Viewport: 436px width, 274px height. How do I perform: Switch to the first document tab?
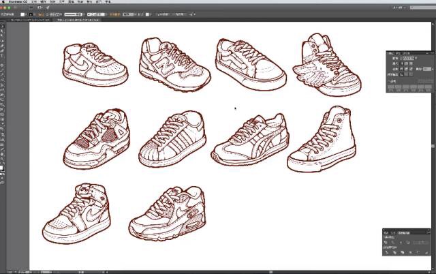tap(30, 20)
